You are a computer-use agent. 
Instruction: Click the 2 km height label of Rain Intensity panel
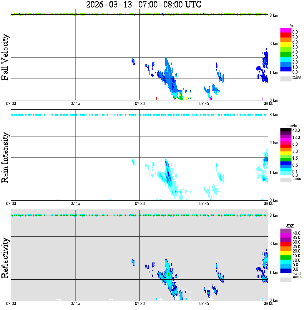coord(274,143)
